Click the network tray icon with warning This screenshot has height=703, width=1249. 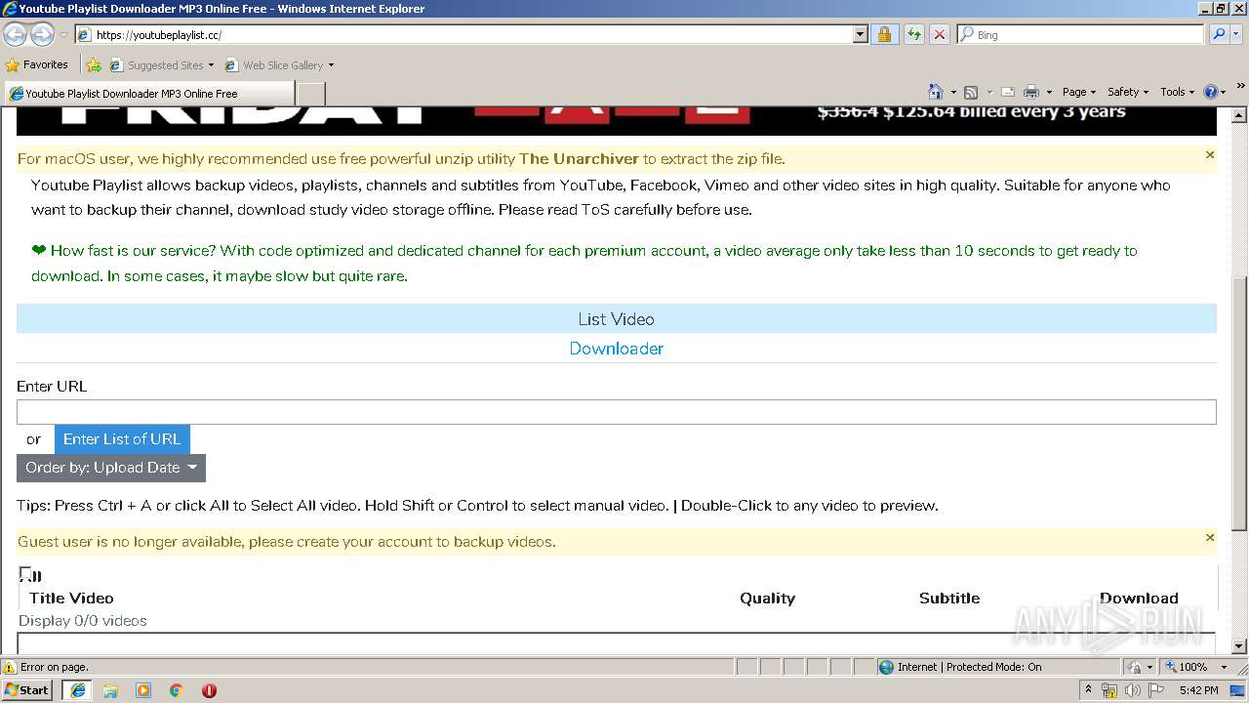tap(1109, 690)
